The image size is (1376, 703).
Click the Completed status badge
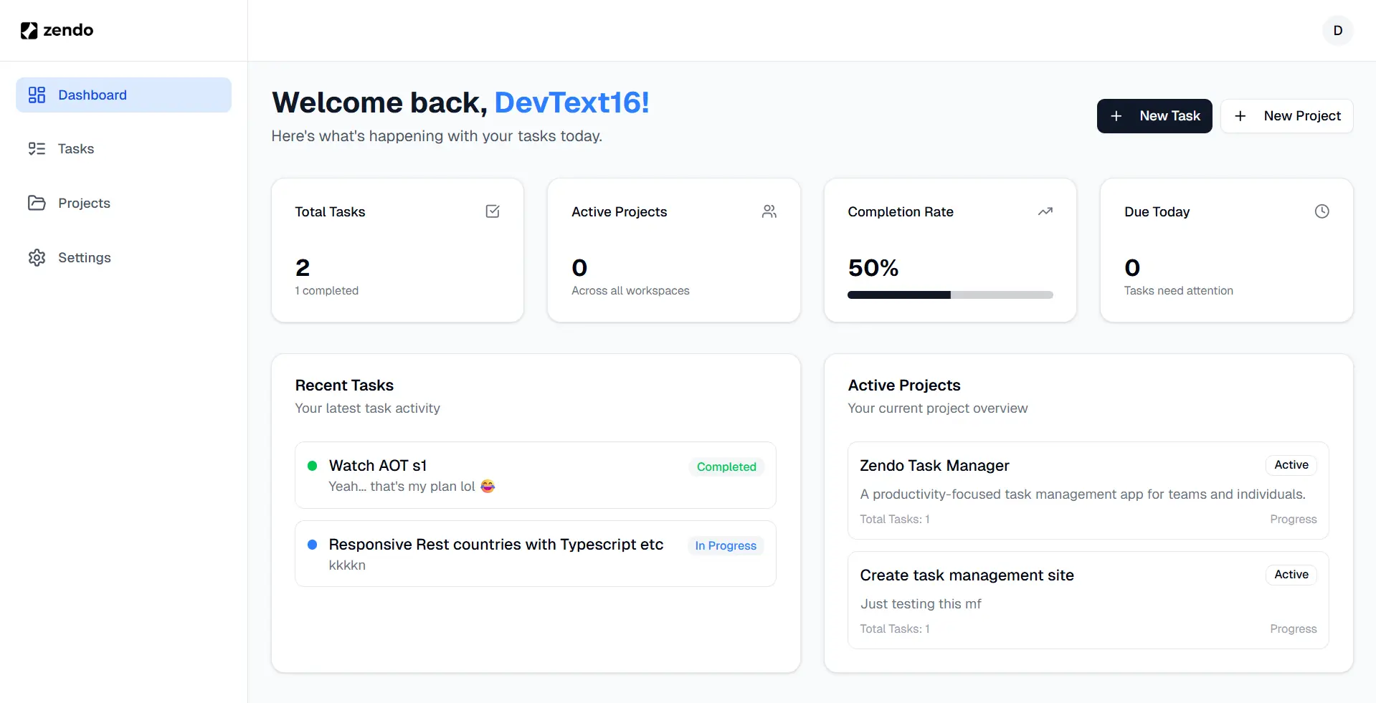(x=726, y=467)
